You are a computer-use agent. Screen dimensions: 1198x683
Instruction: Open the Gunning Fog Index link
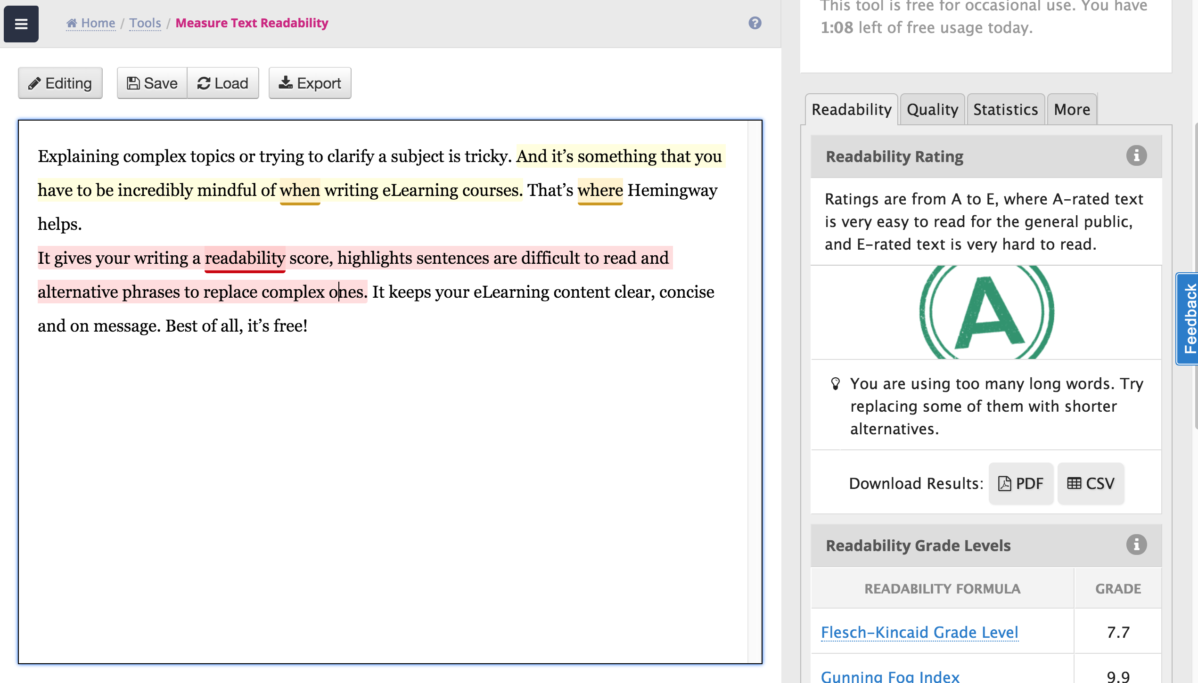click(890, 677)
